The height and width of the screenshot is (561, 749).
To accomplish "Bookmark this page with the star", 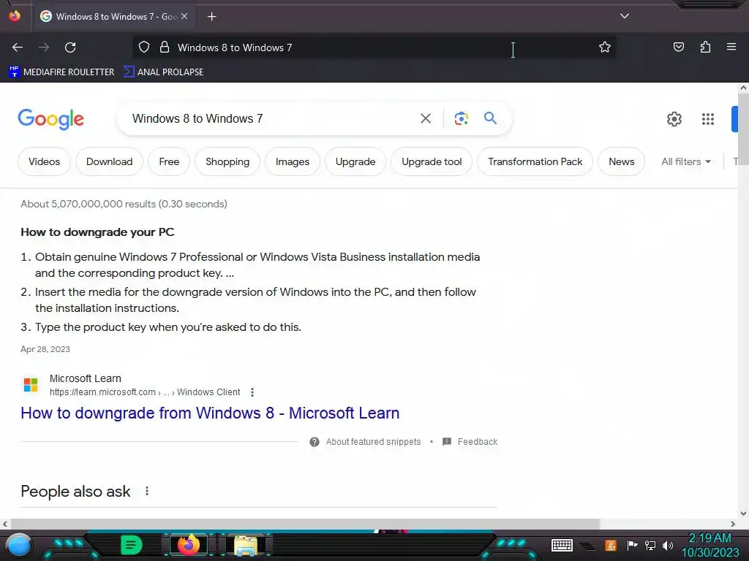I will (x=605, y=47).
